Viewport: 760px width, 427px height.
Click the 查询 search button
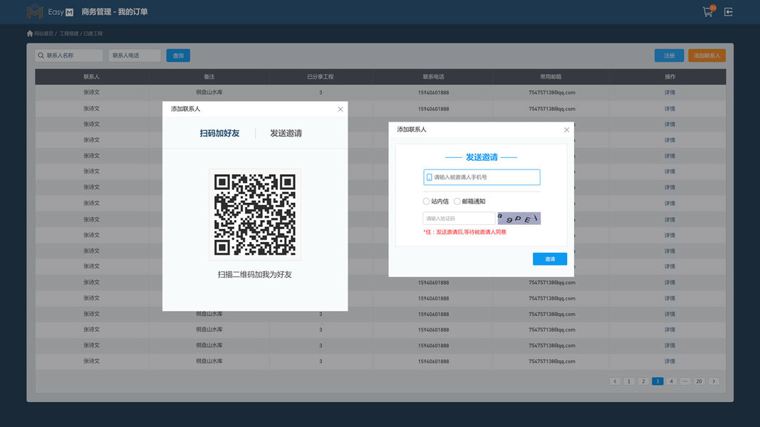click(x=178, y=56)
